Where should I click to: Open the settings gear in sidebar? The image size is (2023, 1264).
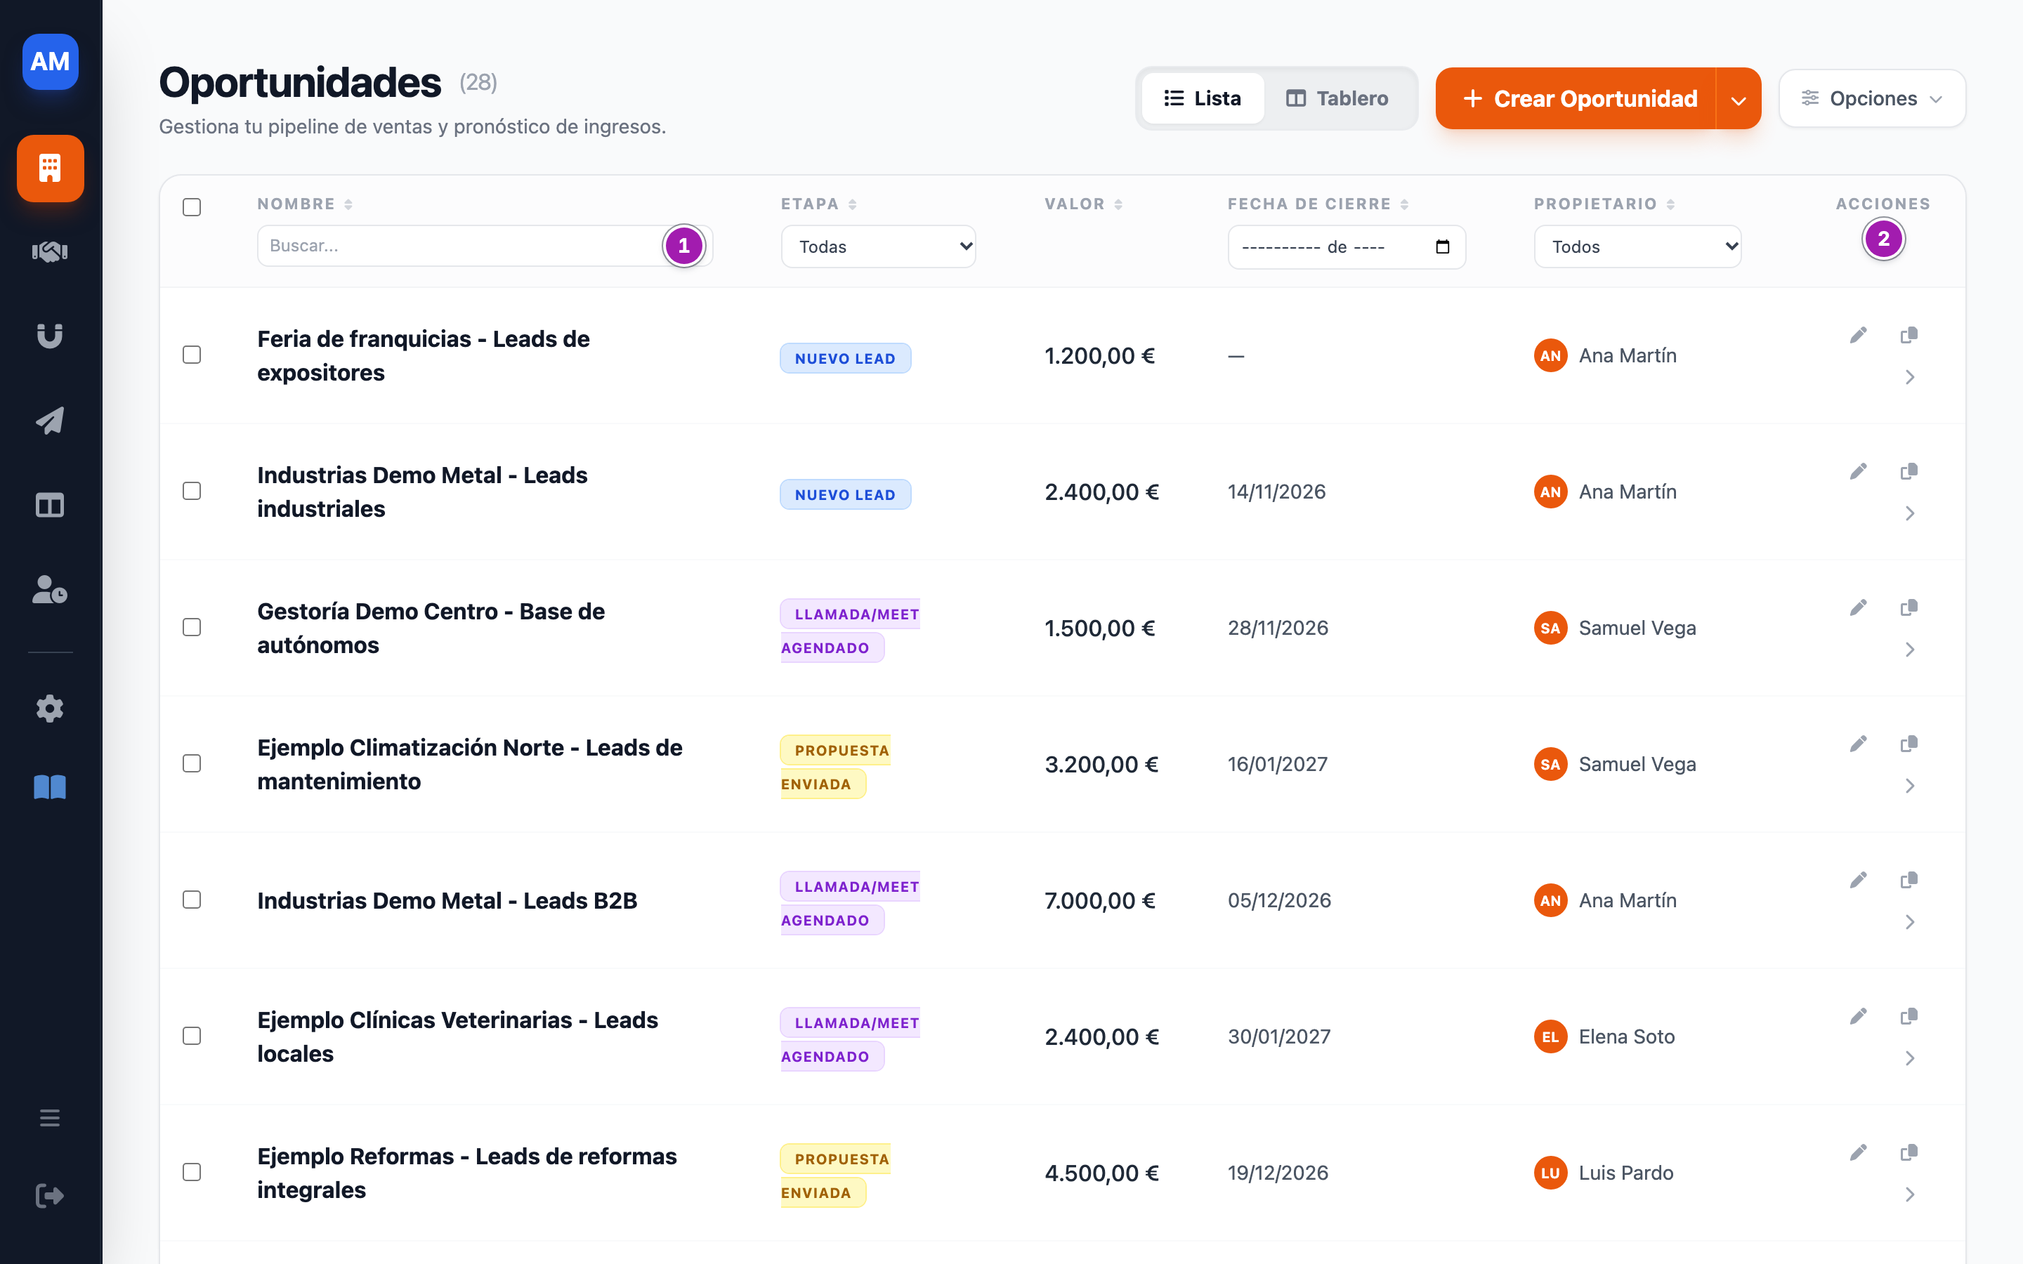(x=50, y=708)
